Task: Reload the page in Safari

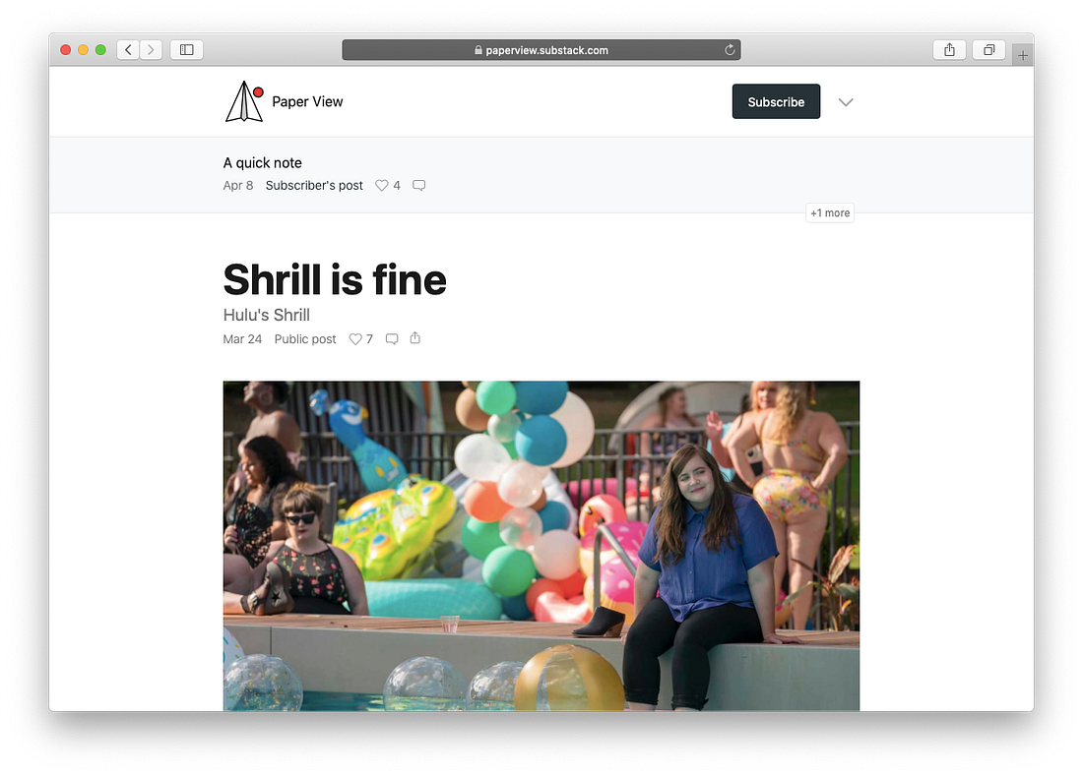Action: tap(730, 49)
